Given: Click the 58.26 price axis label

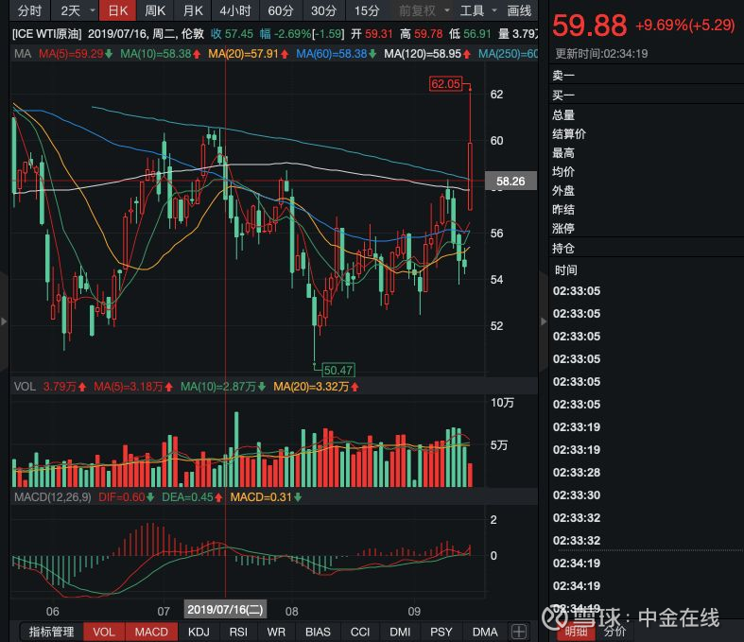Looking at the screenshot, I should click(x=510, y=181).
